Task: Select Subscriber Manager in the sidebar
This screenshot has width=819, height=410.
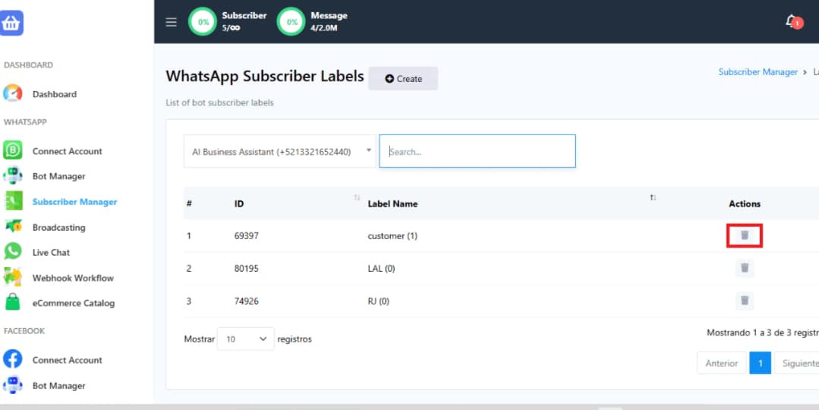Action: click(x=74, y=202)
